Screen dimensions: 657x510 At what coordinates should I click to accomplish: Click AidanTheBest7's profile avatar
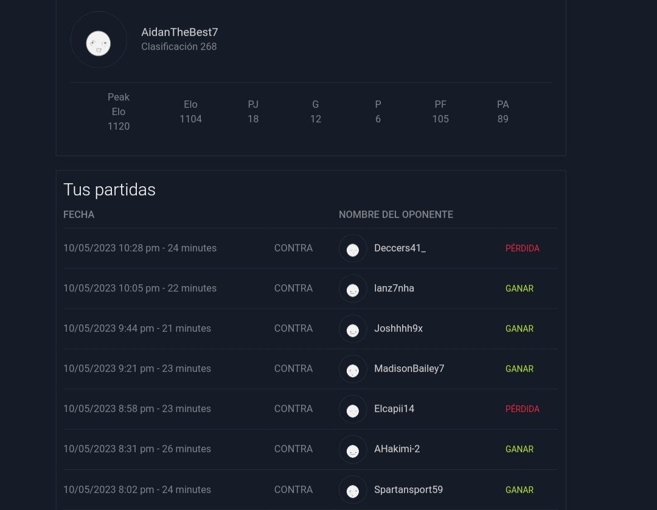pos(99,40)
